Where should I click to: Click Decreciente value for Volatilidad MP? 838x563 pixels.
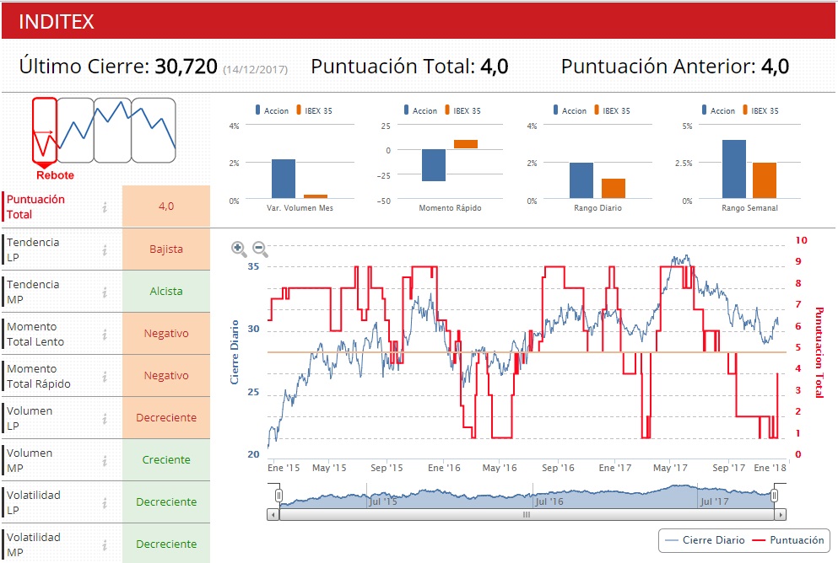tap(166, 544)
